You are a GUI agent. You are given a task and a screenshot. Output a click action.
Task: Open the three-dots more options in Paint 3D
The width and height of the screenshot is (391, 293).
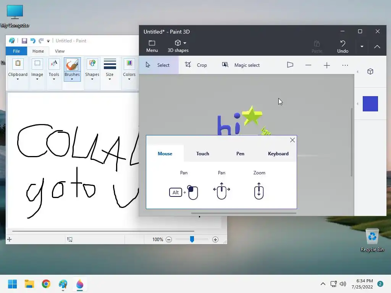[x=345, y=65]
